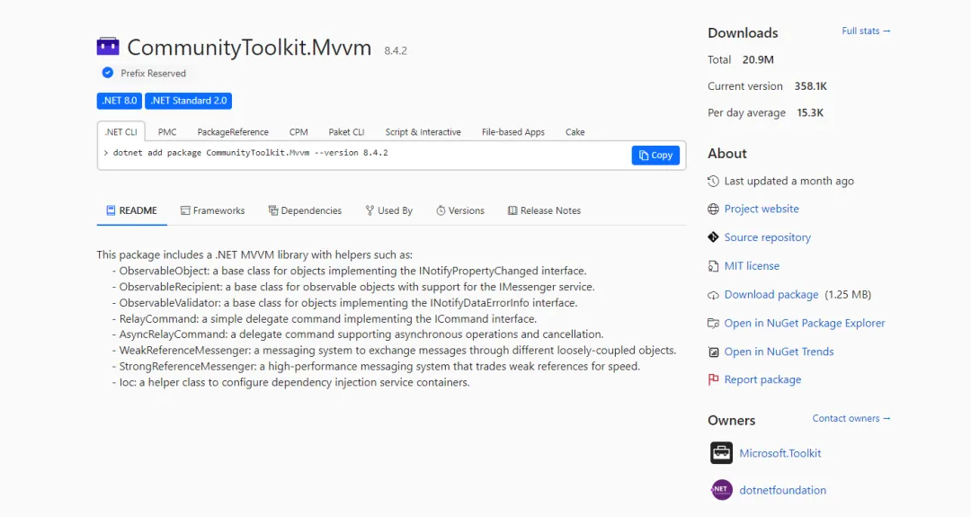971x517 pixels.
Task: Click the .NET Standard 2.0 framework badge
Action: 188,101
